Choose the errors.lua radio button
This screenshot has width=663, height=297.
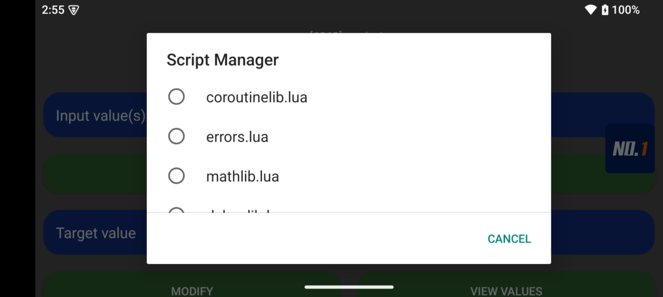pos(176,137)
